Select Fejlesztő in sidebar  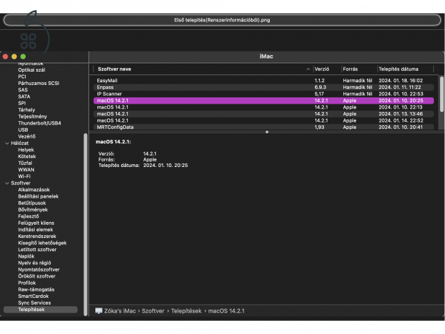29,216
